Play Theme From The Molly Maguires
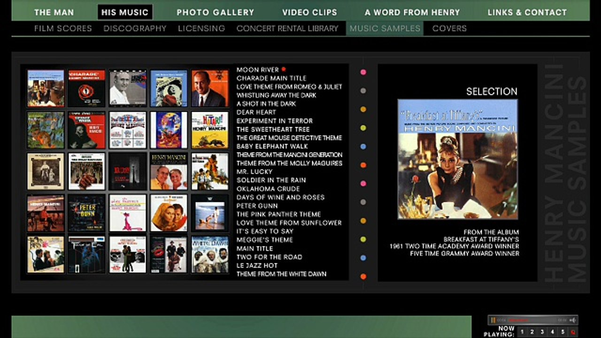The image size is (601, 338). [x=289, y=163]
